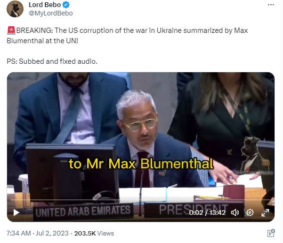View the 203.5K Views count
Screen dimensions: 283x243
94,233
